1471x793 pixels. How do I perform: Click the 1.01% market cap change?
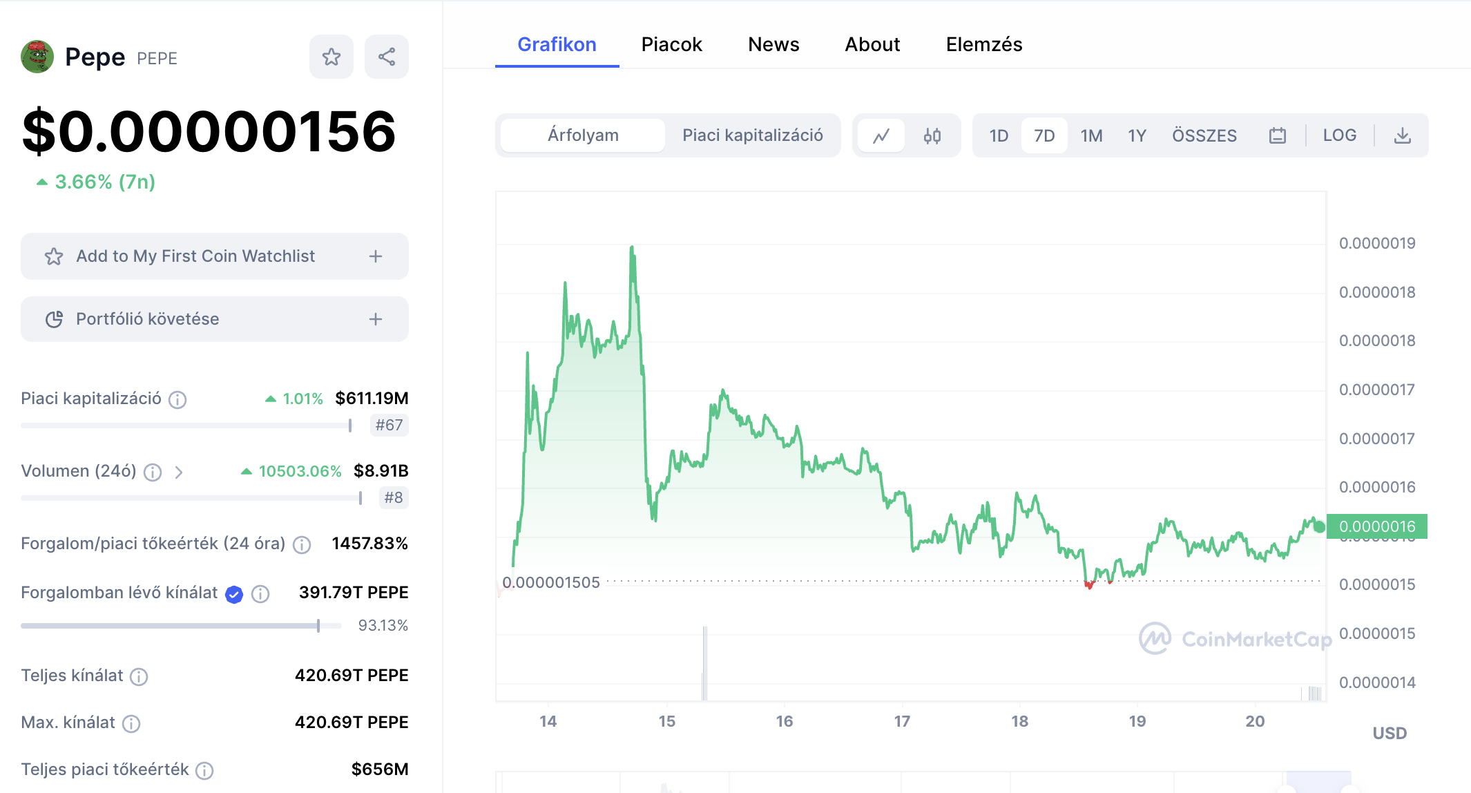[294, 399]
